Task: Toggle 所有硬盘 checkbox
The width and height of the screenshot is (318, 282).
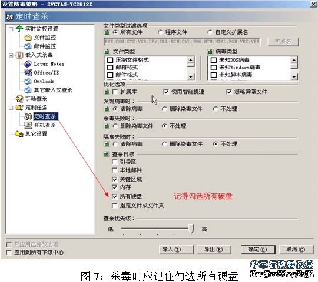Action: tap(115, 196)
